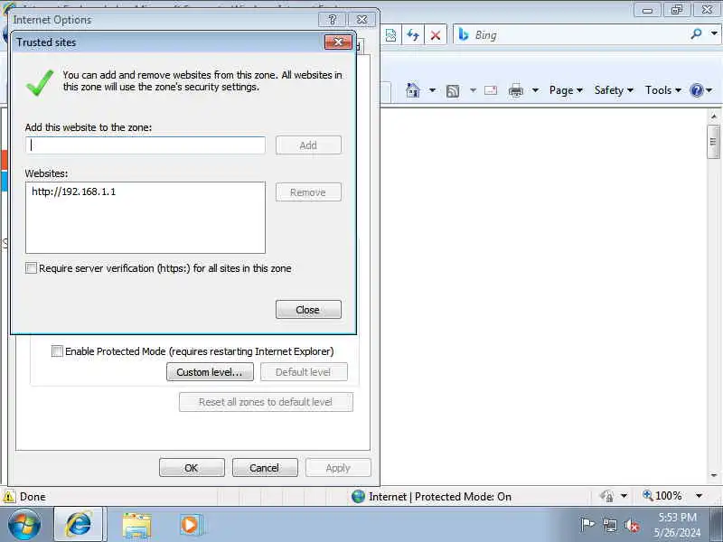This screenshot has width=723, height=542.
Task: Click Action Center flag icon in tray
Action: click(x=587, y=525)
